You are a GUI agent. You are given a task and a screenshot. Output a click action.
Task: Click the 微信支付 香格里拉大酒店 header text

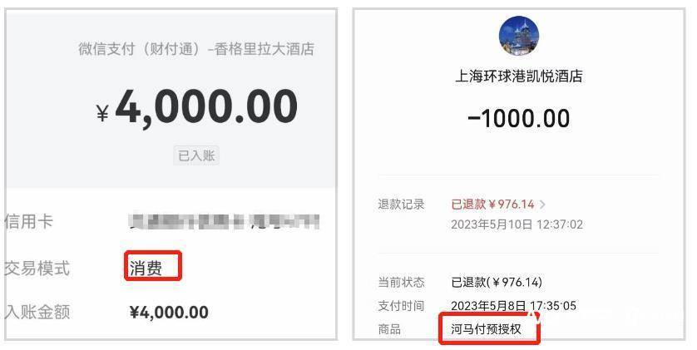click(x=196, y=49)
